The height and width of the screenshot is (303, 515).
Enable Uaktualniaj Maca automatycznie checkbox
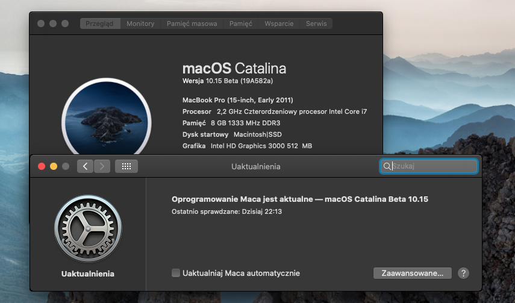click(x=176, y=273)
